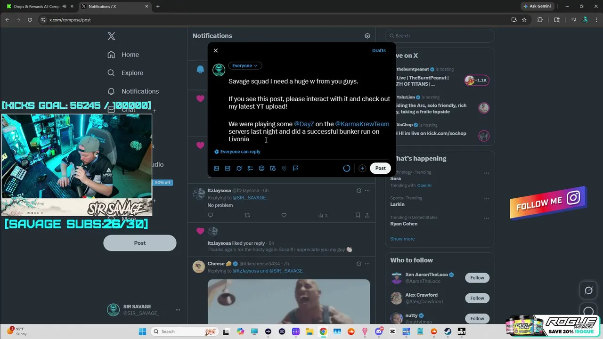This screenshot has width=603, height=339.
Task: Open Chrome extensions puzzle icon
Action: [540, 20]
